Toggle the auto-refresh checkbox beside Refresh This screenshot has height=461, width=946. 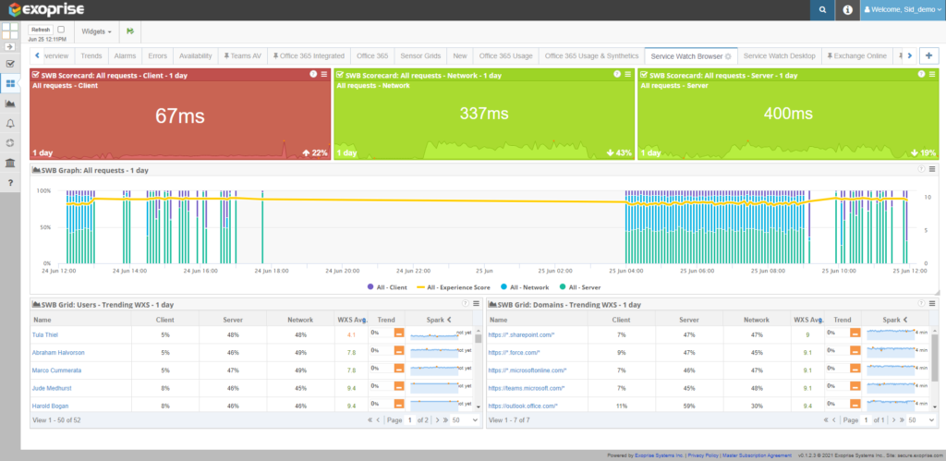point(61,30)
